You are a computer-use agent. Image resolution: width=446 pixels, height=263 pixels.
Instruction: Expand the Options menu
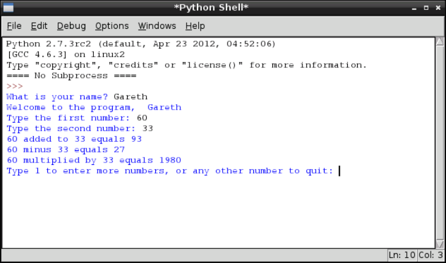click(x=112, y=26)
